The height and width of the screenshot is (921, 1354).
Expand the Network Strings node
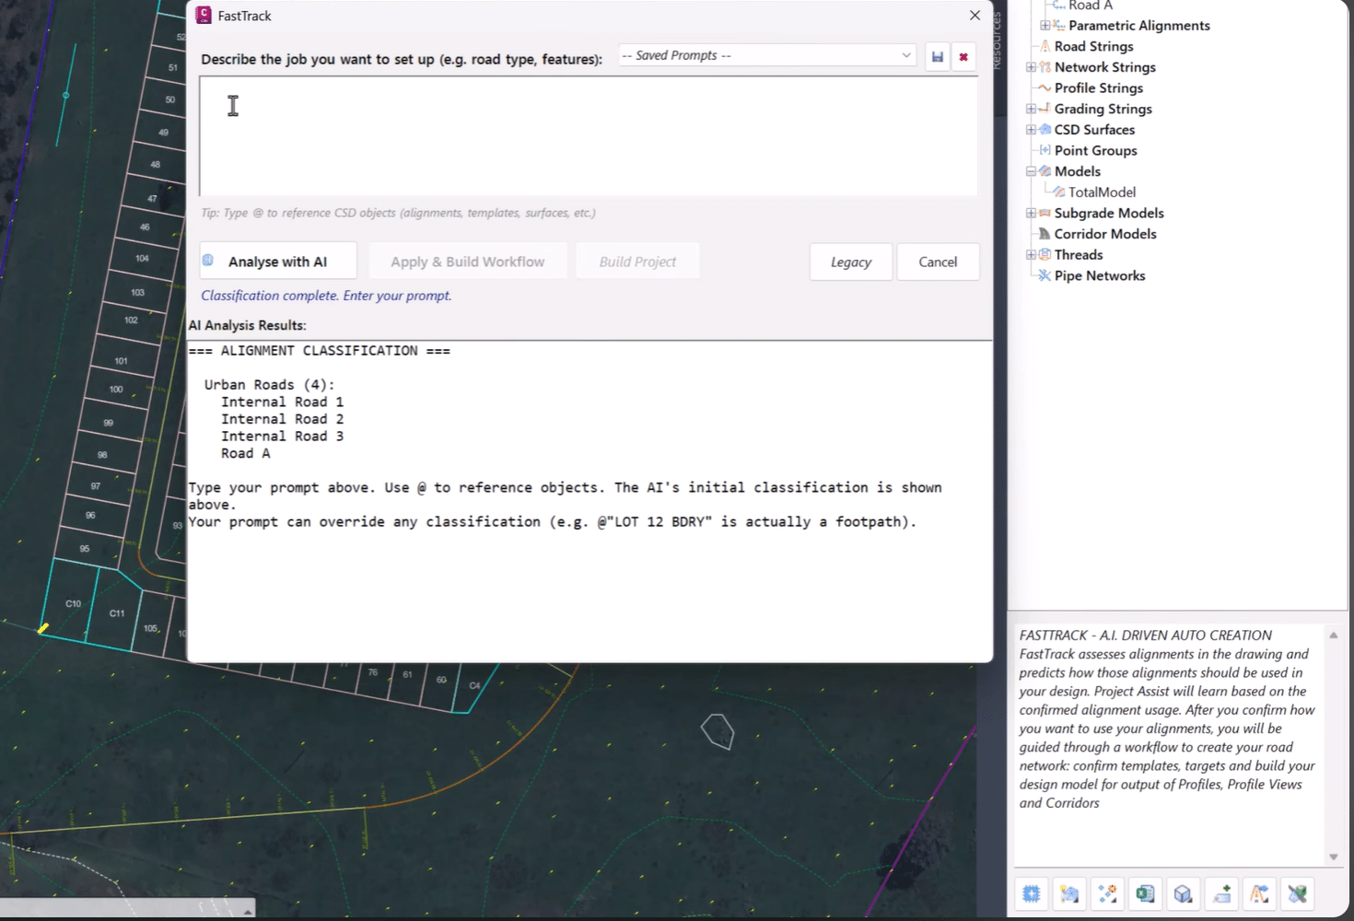(1031, 67)
